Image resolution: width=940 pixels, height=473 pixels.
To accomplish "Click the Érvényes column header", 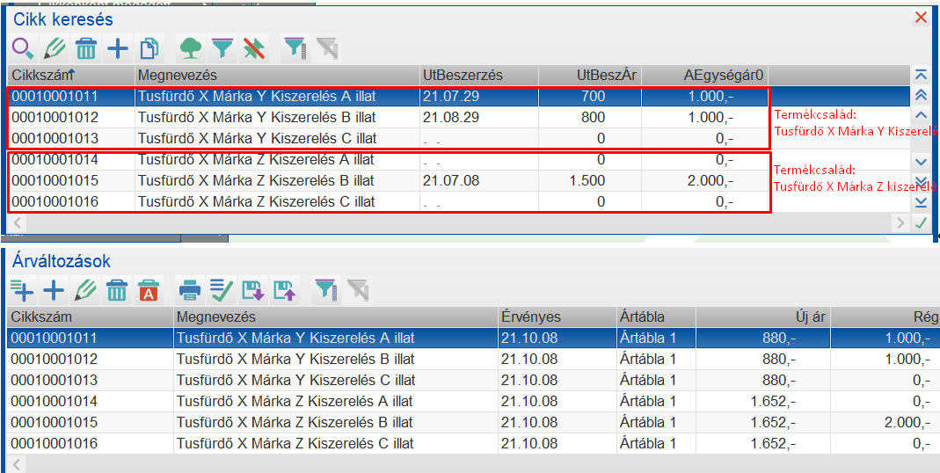I will [557, 317].
